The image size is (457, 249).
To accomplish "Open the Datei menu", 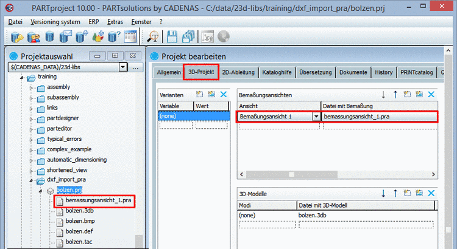I will (15, 22).
